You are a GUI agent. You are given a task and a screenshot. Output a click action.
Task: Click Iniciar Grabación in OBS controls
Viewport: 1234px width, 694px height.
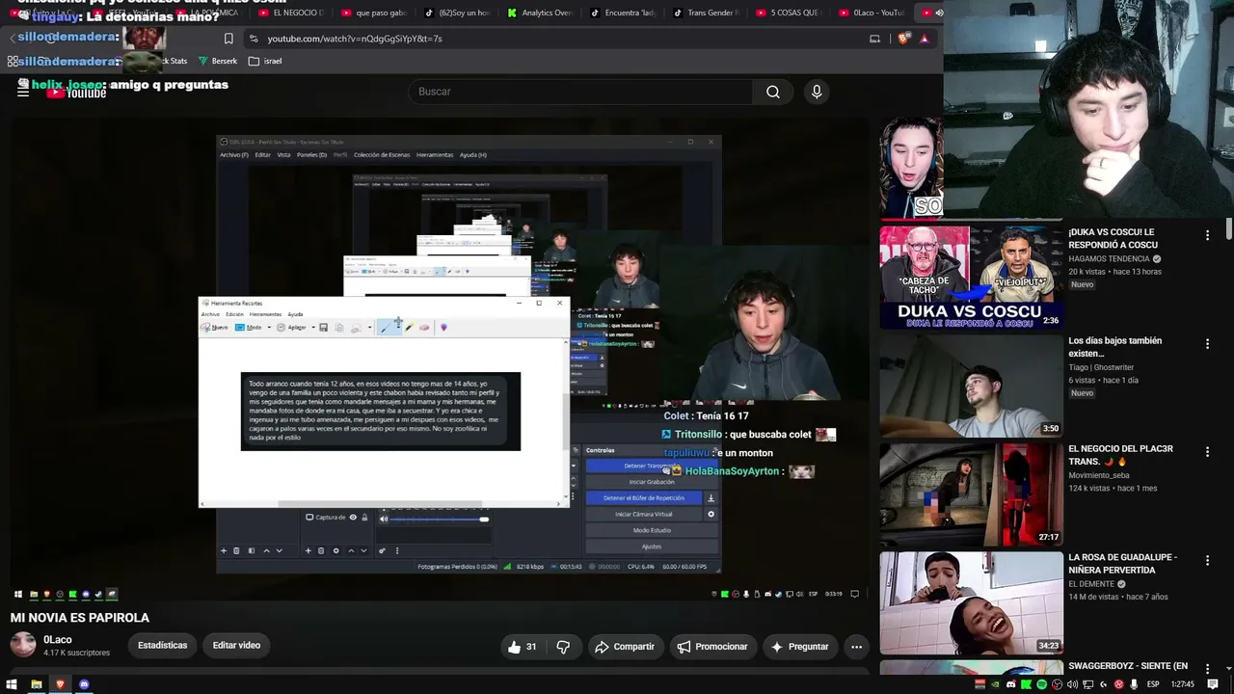[652, 482]
